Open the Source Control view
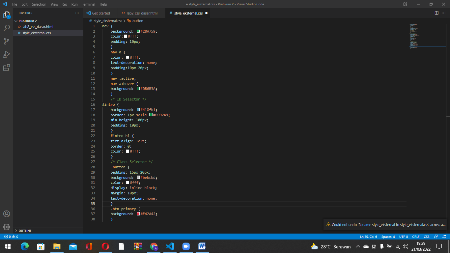This screenshot has width=450, height=253. pyautogui.click(x=7, y=41)
